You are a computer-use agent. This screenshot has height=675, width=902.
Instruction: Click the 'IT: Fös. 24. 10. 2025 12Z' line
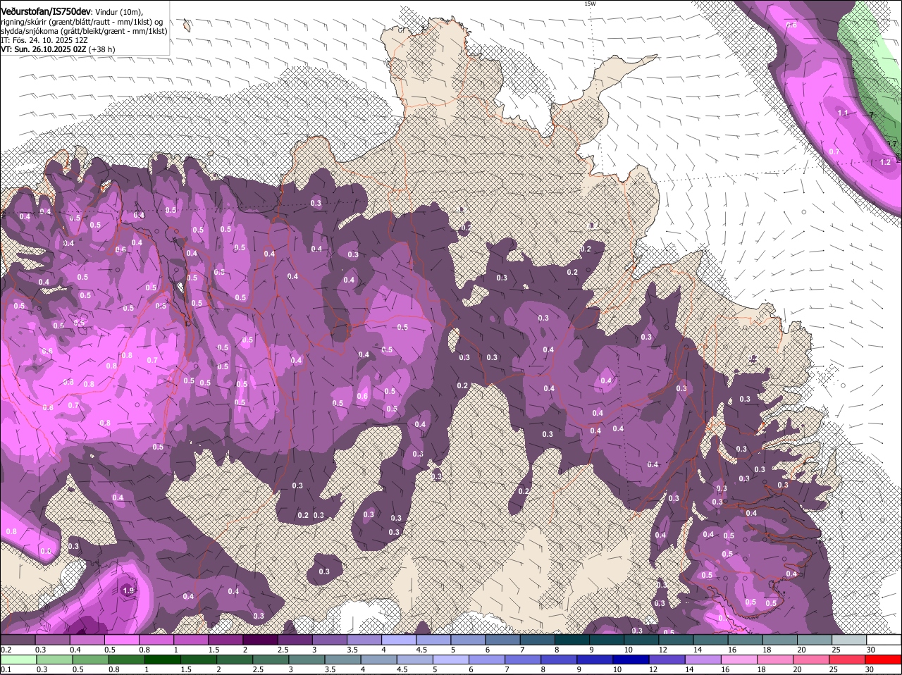click(x=44, y=40)
